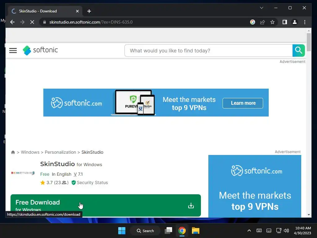This screenshot has height=238, width=317.
Task: Open the clock and date in the taskbar
Action: [x=303, y=231]
